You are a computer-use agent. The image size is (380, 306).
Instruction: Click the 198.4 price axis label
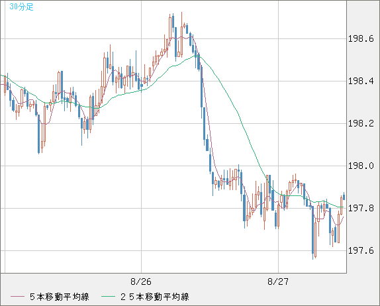[361, 81]
